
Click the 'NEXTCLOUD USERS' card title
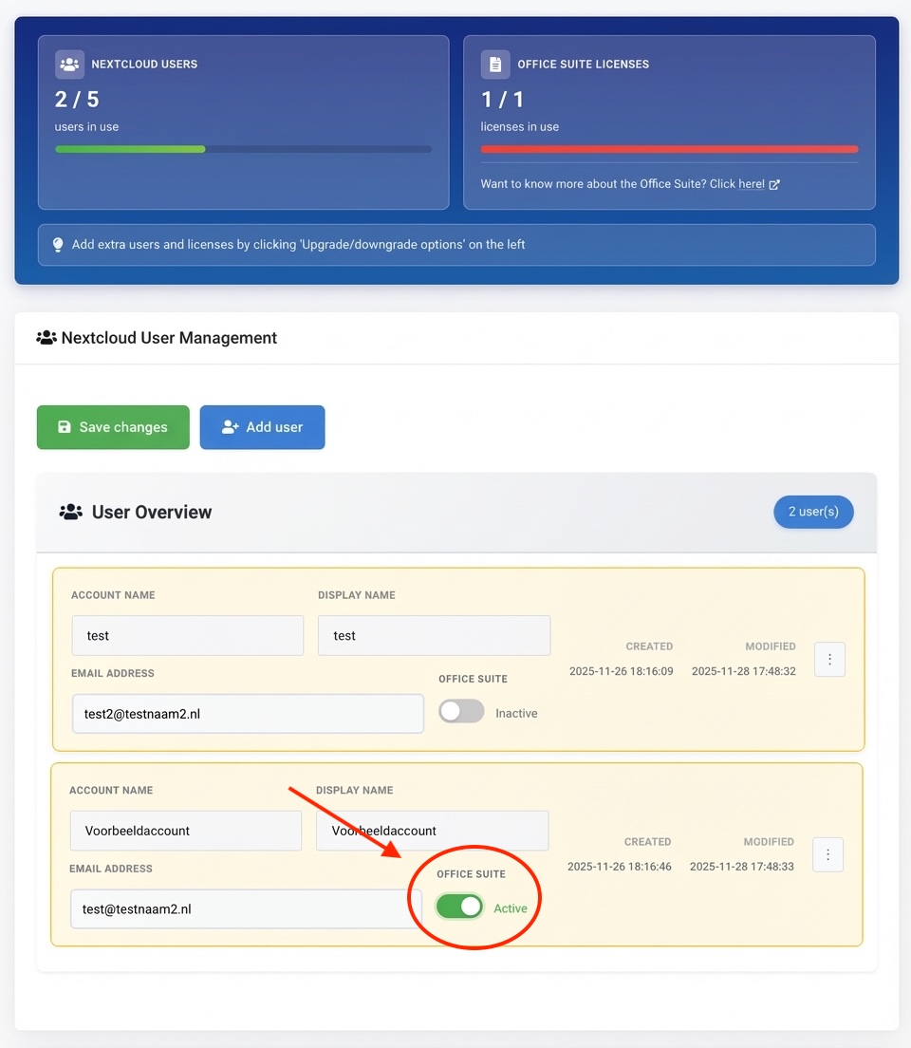[144, 65]
